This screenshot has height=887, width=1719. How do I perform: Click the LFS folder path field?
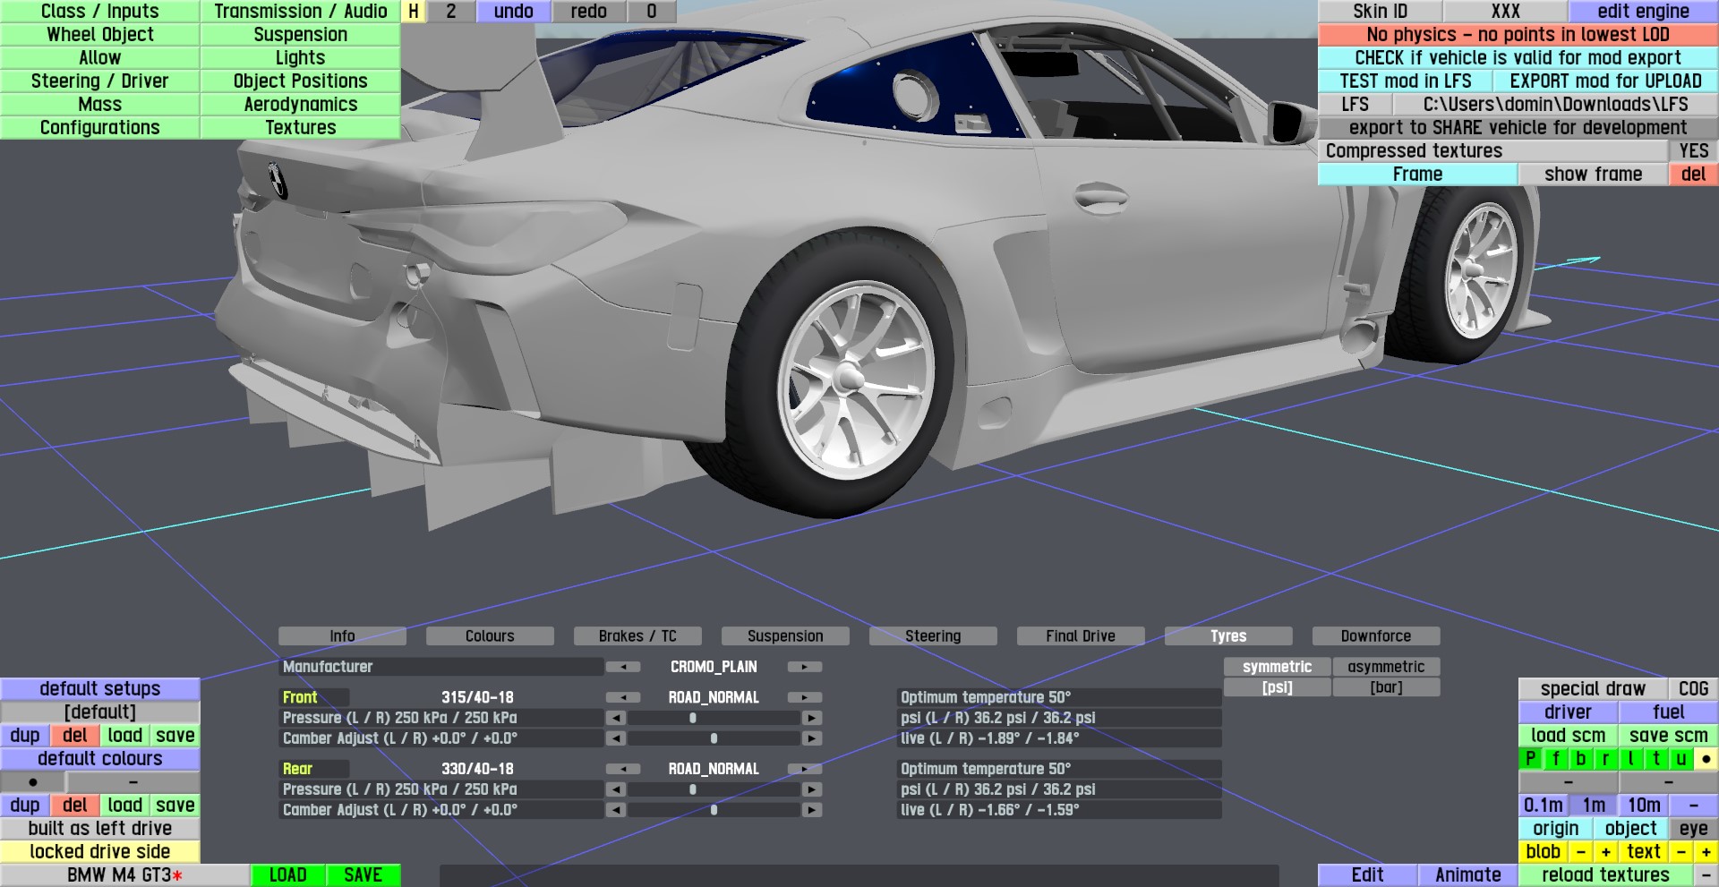(x=1556, y=105)
